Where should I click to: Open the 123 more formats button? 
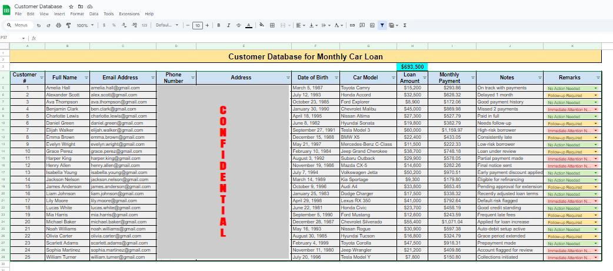click(144, 25)
